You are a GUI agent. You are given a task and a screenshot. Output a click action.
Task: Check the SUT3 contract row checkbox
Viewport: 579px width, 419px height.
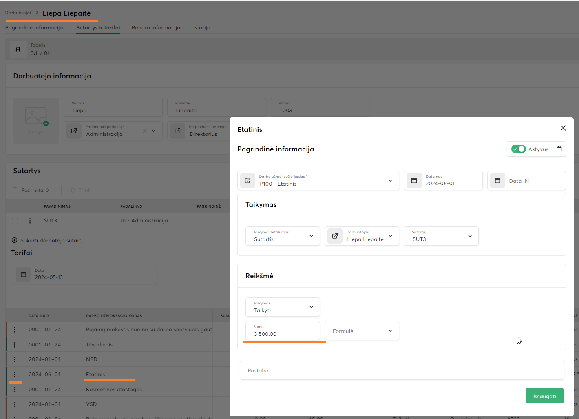(x=15, y=221)
